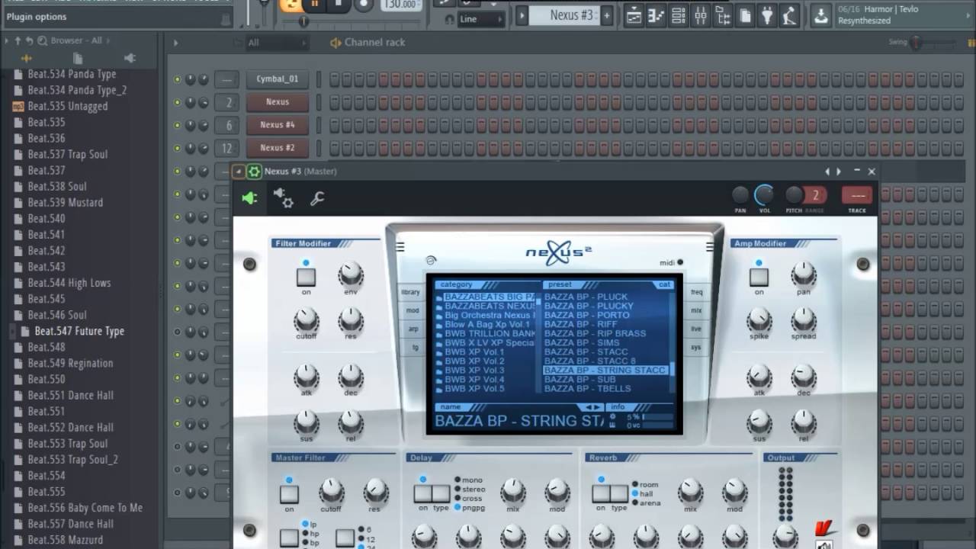Screen dimensions: 976x549
Task: Click the Filter Modifier cutoff knob
Action: [x=307, y=319]
